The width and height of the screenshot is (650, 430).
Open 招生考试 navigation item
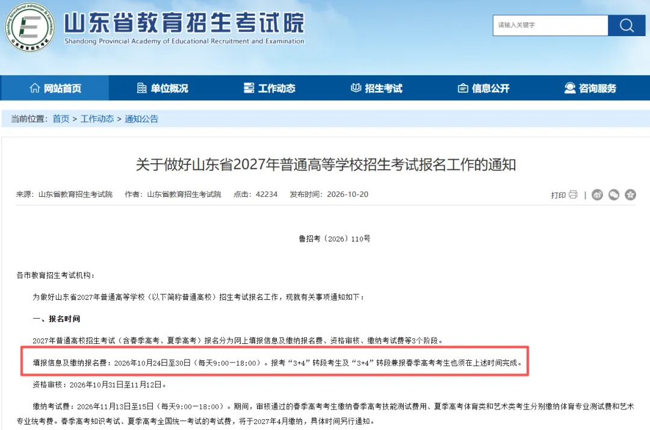pyautogui.click(x=376, y=88)
